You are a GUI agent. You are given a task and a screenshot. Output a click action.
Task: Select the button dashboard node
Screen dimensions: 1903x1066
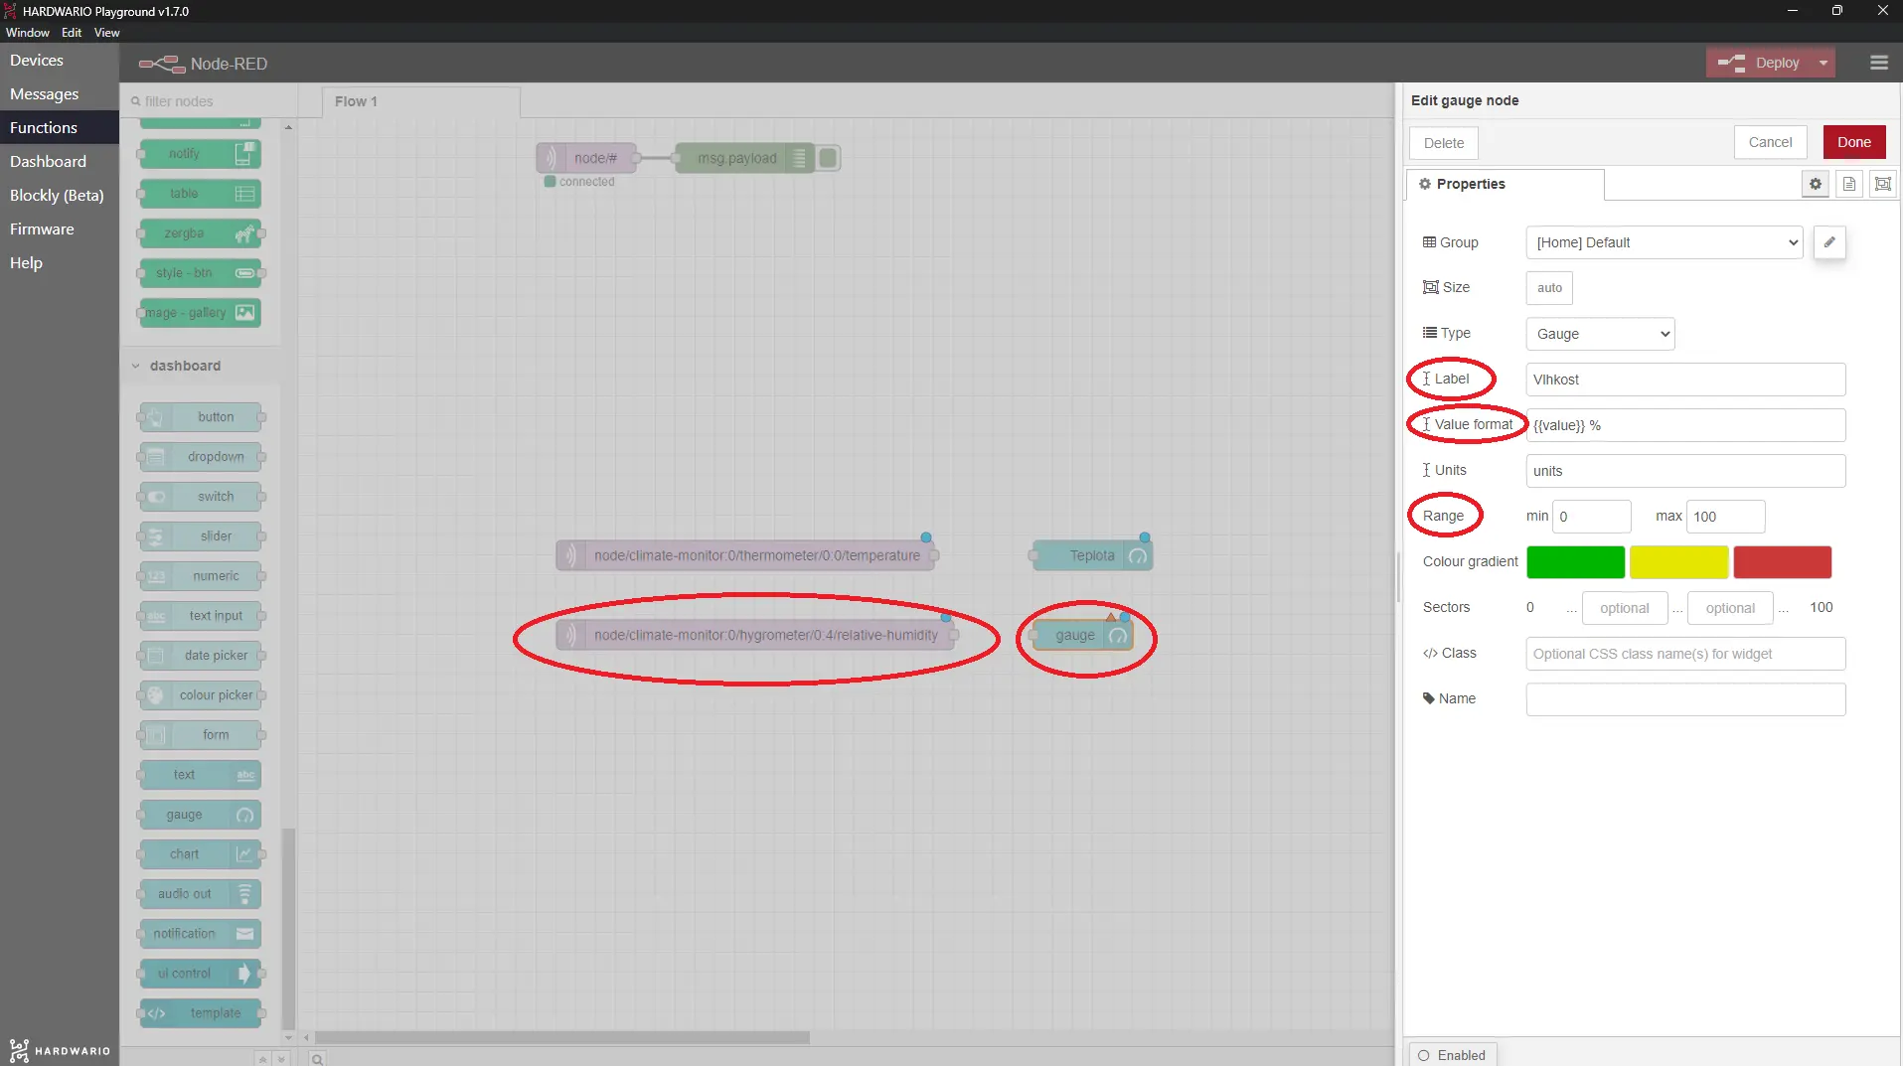click(x=201, y=417)
